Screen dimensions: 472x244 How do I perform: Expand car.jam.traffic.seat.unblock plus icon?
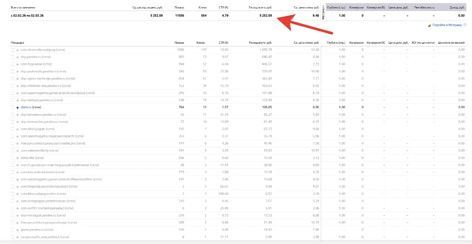(17, 237)
